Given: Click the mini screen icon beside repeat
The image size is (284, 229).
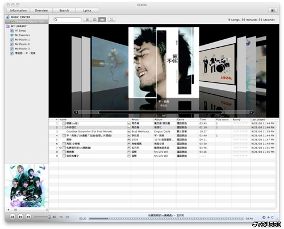Looking at the screenshot, I should pos(68,217).
